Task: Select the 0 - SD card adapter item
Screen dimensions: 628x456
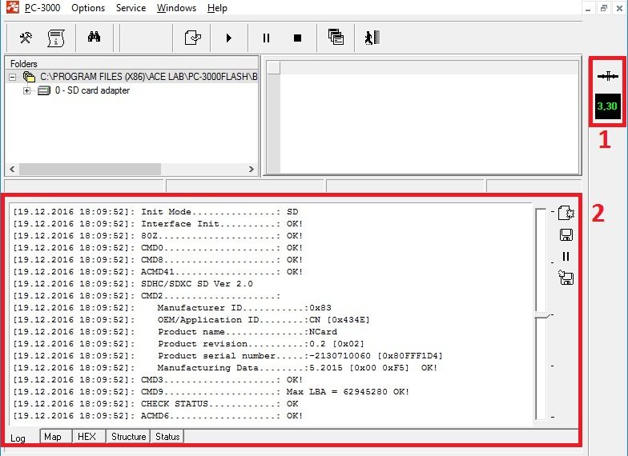Action: pyautogui.click(x=92, y=90)
